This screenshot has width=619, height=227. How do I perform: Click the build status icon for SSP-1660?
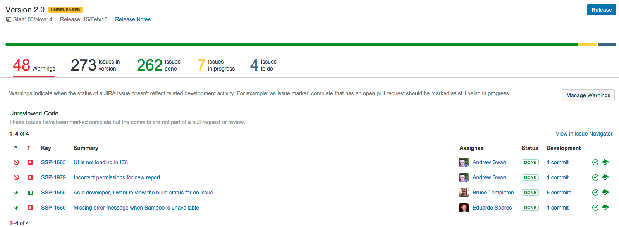pos(605,208)
